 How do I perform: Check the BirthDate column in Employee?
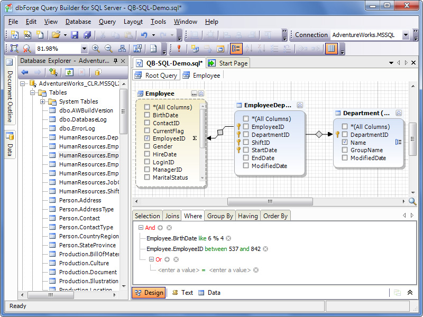point(147,115)
